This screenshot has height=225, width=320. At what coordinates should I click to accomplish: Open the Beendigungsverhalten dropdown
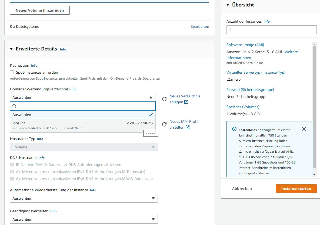click(84, 219)
